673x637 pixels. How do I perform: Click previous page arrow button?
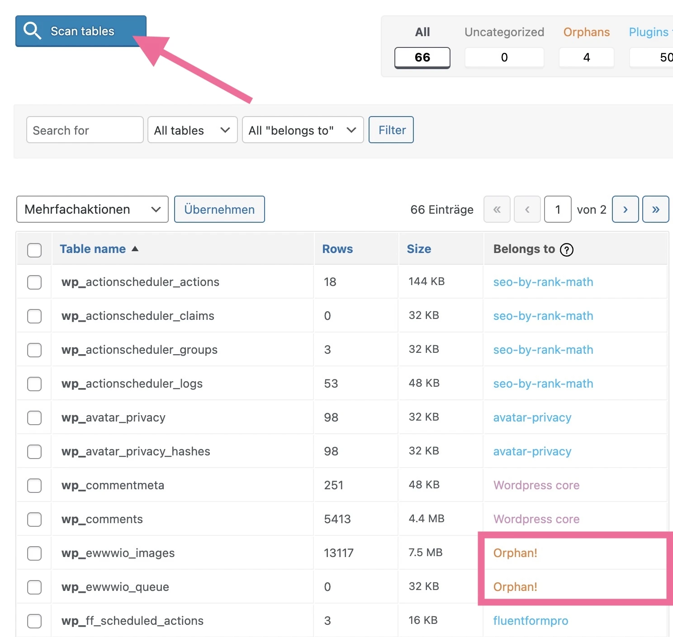(x=527, y=209)
